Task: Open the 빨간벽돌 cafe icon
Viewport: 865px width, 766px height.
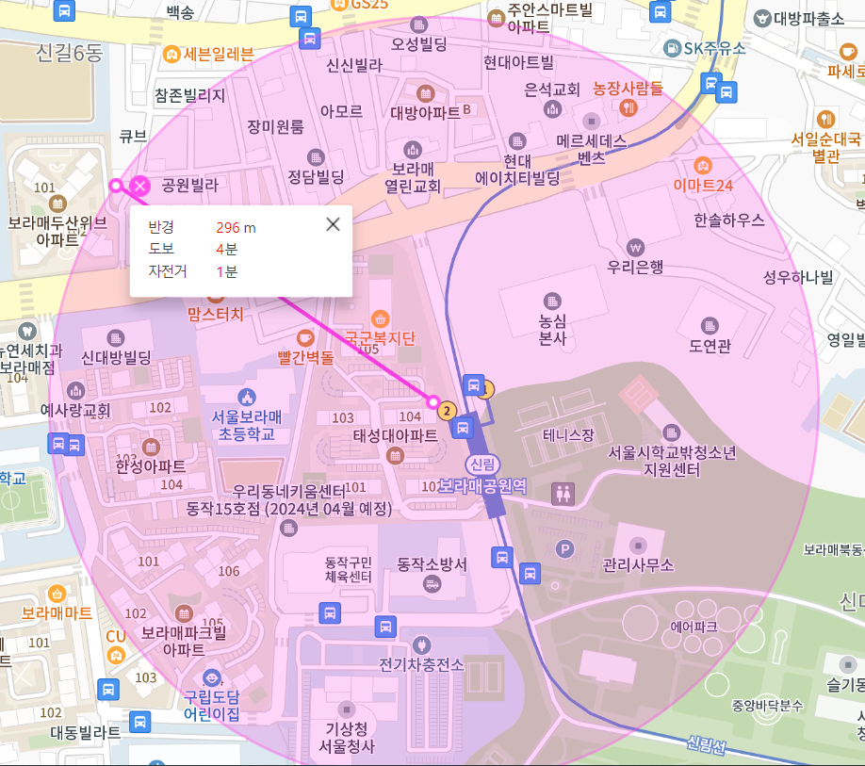Action: 305,337
